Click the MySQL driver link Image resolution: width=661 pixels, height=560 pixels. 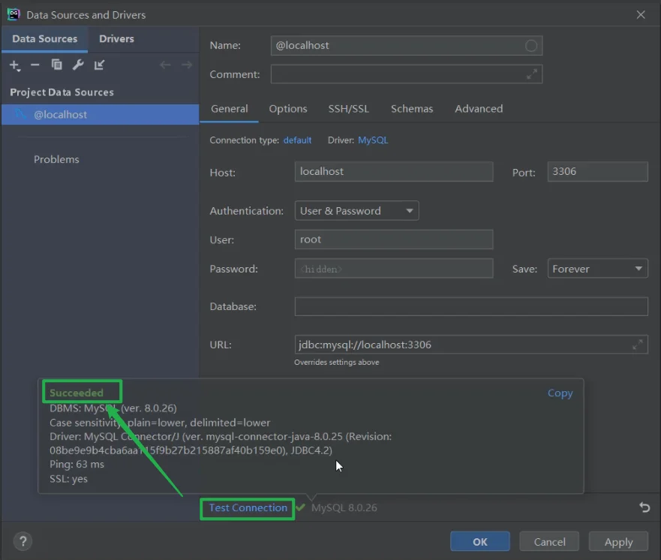[373, 140]
